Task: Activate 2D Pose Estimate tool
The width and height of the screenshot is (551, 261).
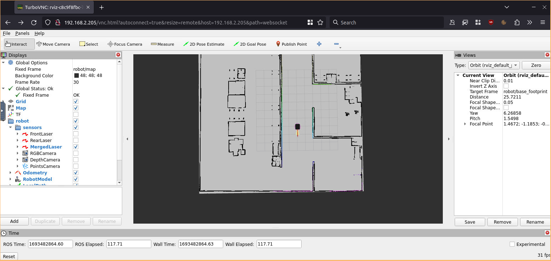Action: point(204,44)
